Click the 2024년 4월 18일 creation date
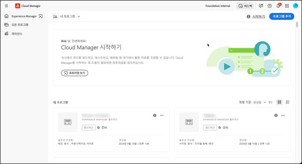Viewport: 302px width, 164px height. [134, 144]
